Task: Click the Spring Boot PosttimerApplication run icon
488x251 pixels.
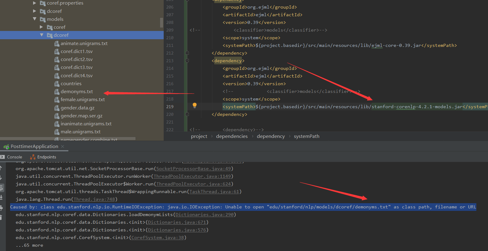Action: tap(6, 147)
